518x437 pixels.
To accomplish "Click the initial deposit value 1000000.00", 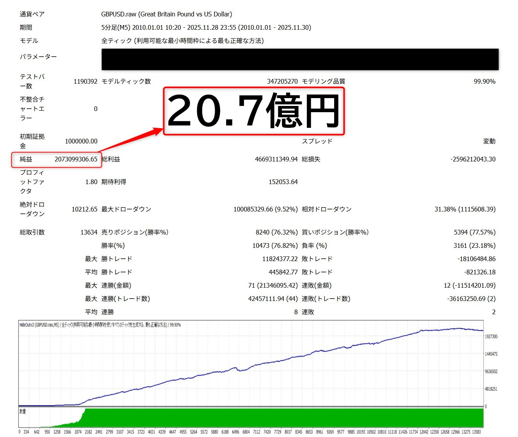I will (x=81, y=141).
